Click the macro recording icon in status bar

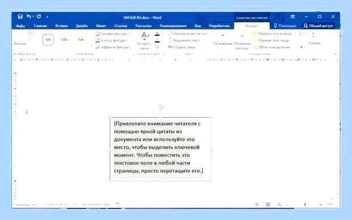point(118,204)
